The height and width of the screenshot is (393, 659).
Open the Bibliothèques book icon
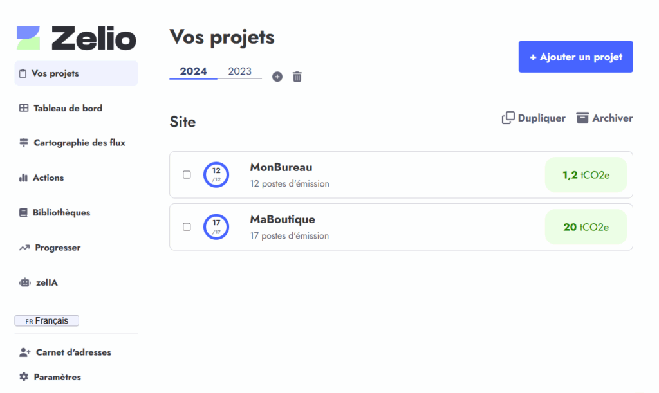[x=24, y=212]
